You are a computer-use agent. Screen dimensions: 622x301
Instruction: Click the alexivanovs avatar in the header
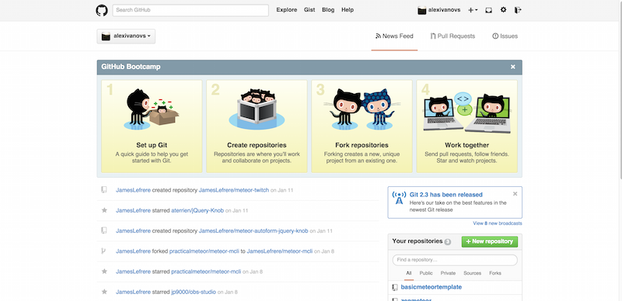click(422, 10)
